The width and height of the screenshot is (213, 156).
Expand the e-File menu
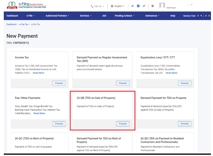[31, 16]
